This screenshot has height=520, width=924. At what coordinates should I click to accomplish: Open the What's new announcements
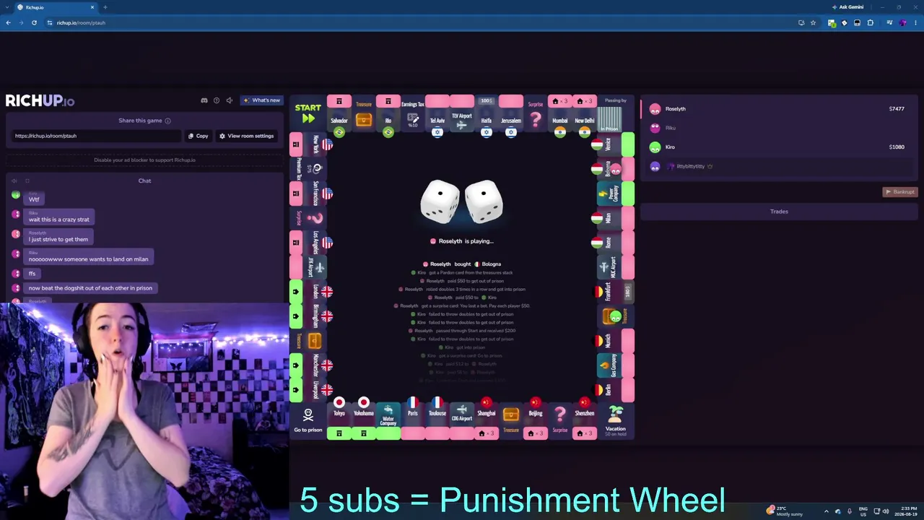pyautogui.click(x=261, y=100)
